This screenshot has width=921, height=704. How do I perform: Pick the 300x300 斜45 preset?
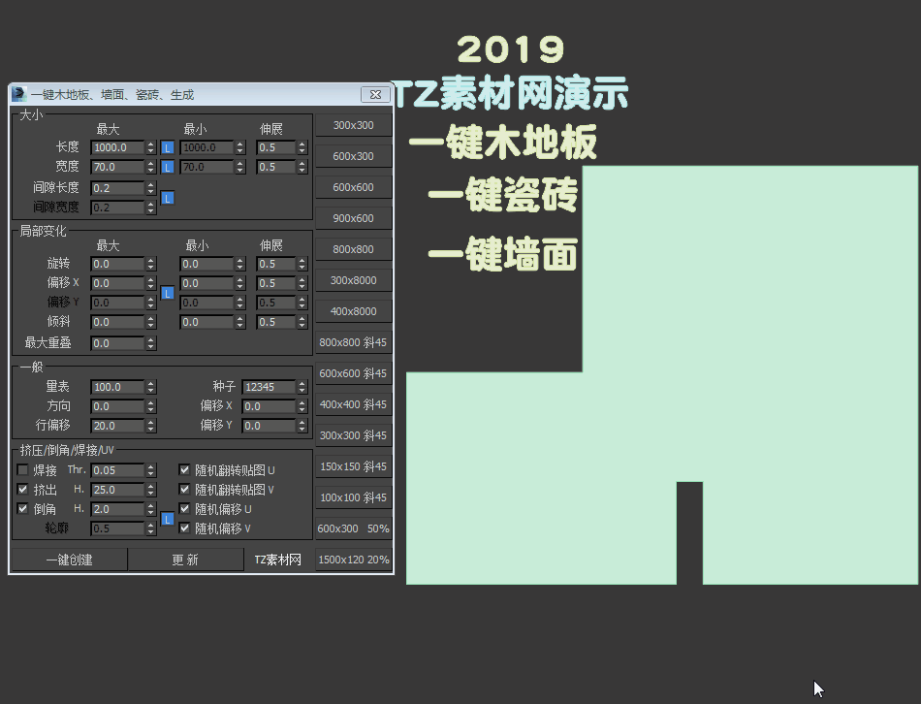pos(354,435)
